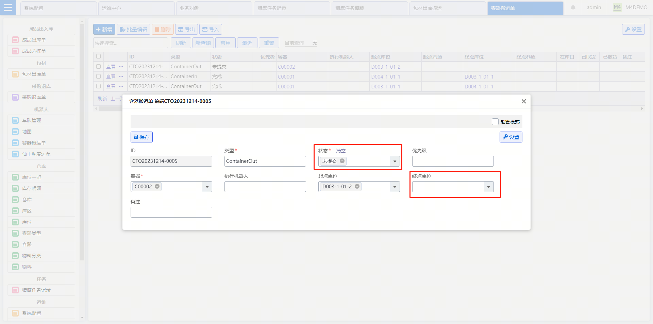The width and height of the screenshot is (653, 324).
Task: Click the 库区 sidebar icon
Action: point(15,211)
